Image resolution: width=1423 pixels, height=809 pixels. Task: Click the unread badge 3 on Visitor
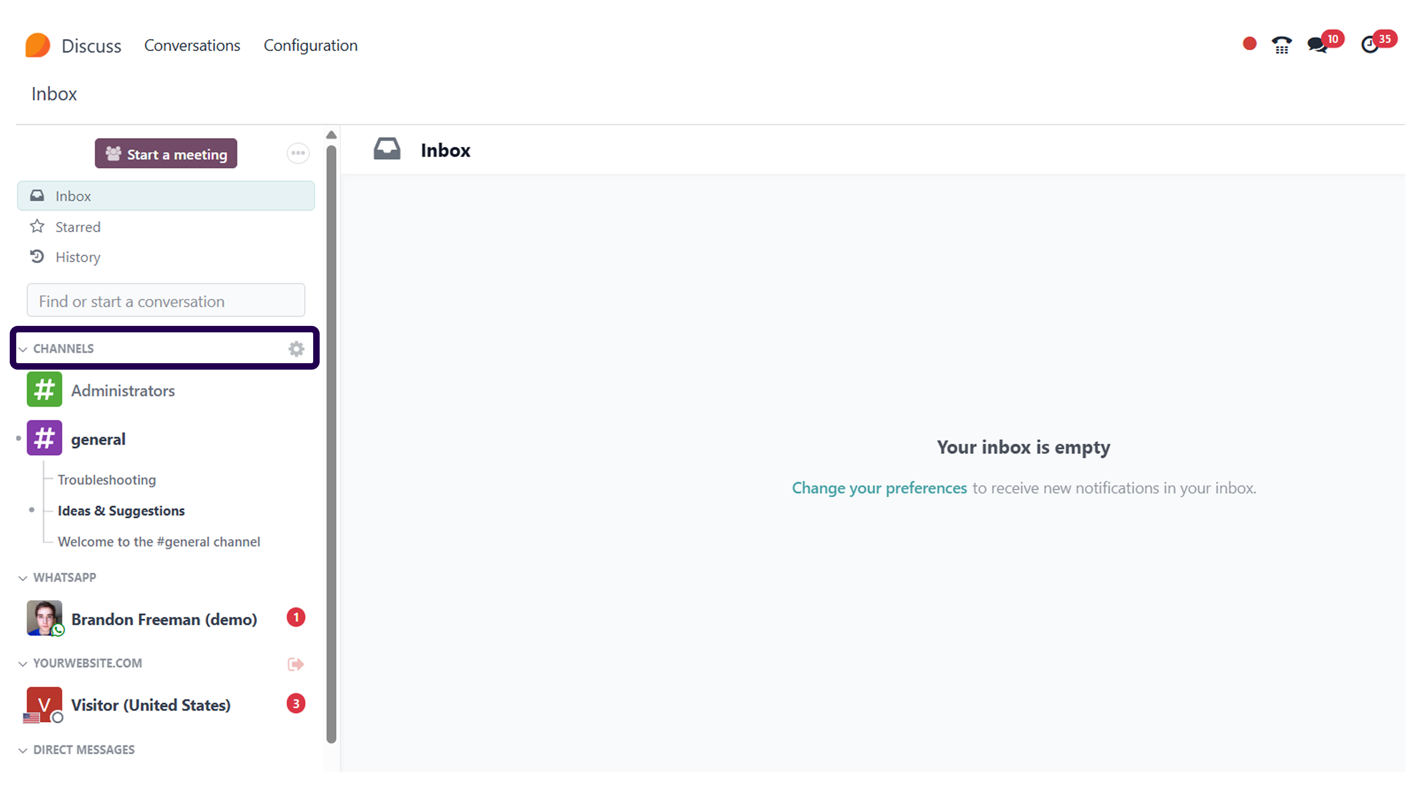pos(296,704)
